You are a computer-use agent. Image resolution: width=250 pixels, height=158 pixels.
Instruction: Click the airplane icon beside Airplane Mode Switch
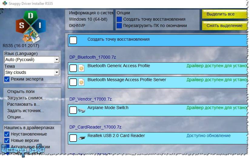pos(81,110)
